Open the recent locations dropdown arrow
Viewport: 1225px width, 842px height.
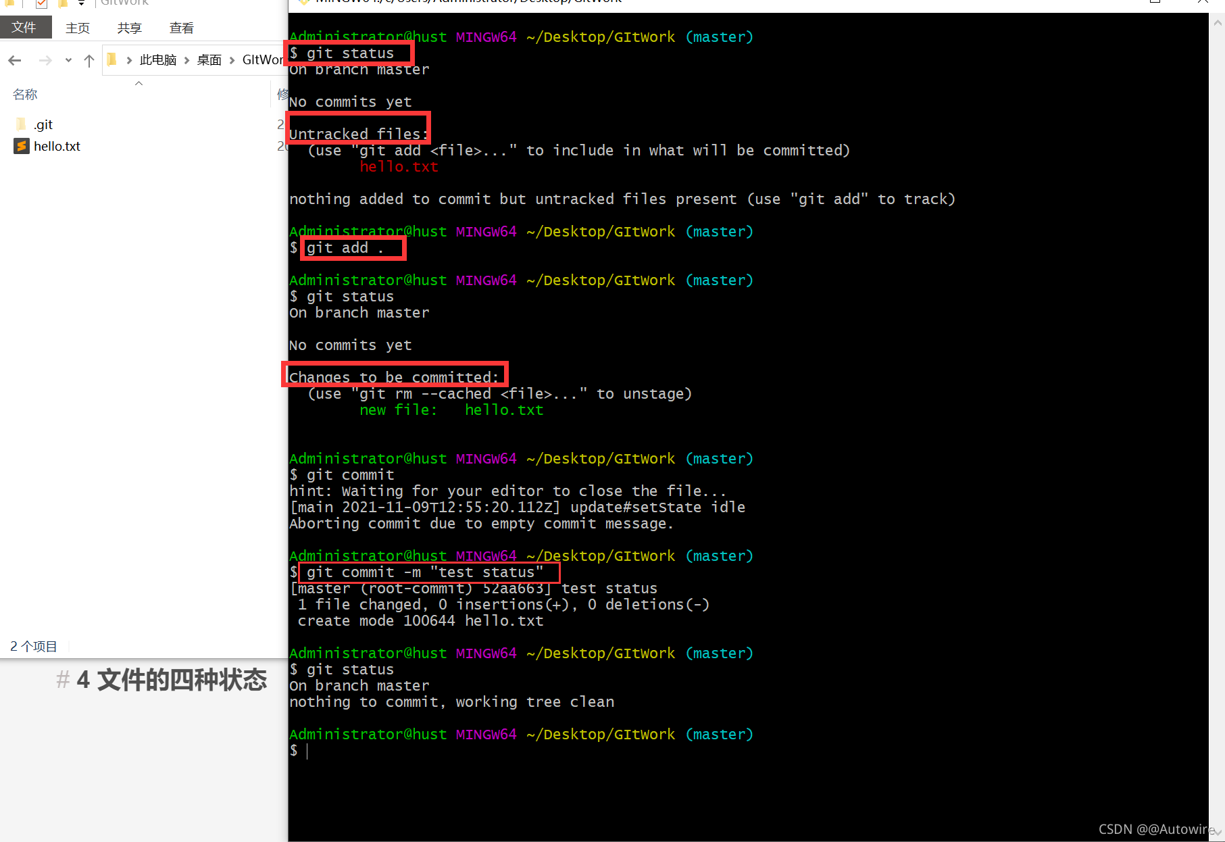(x=68, y=61)
